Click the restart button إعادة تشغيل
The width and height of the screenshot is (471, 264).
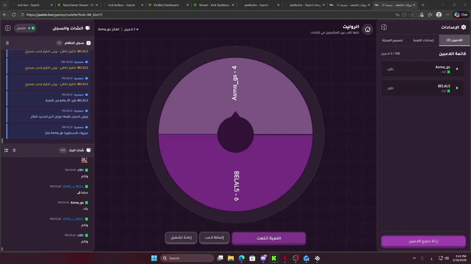181,238
